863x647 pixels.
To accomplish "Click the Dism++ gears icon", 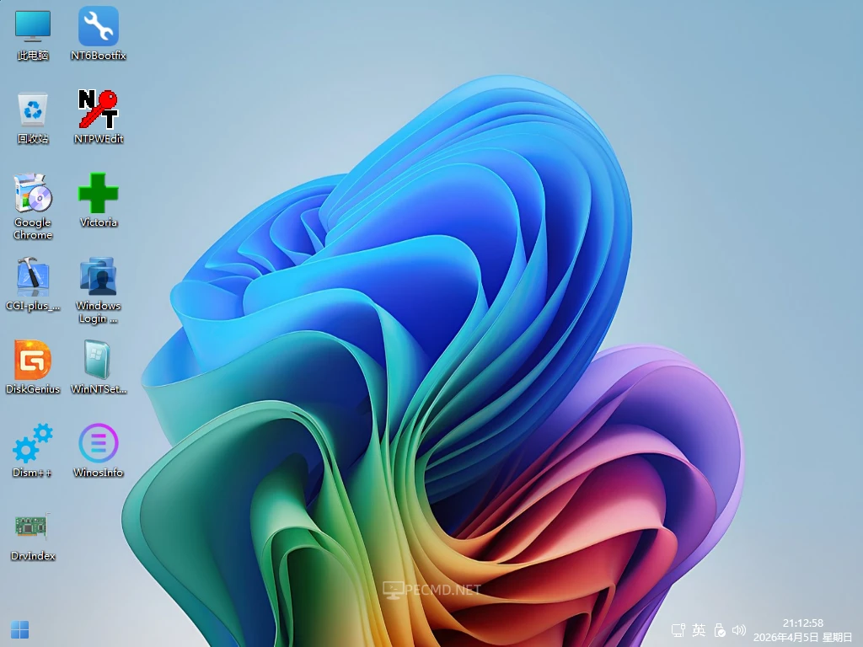I will tap(33, 444).
